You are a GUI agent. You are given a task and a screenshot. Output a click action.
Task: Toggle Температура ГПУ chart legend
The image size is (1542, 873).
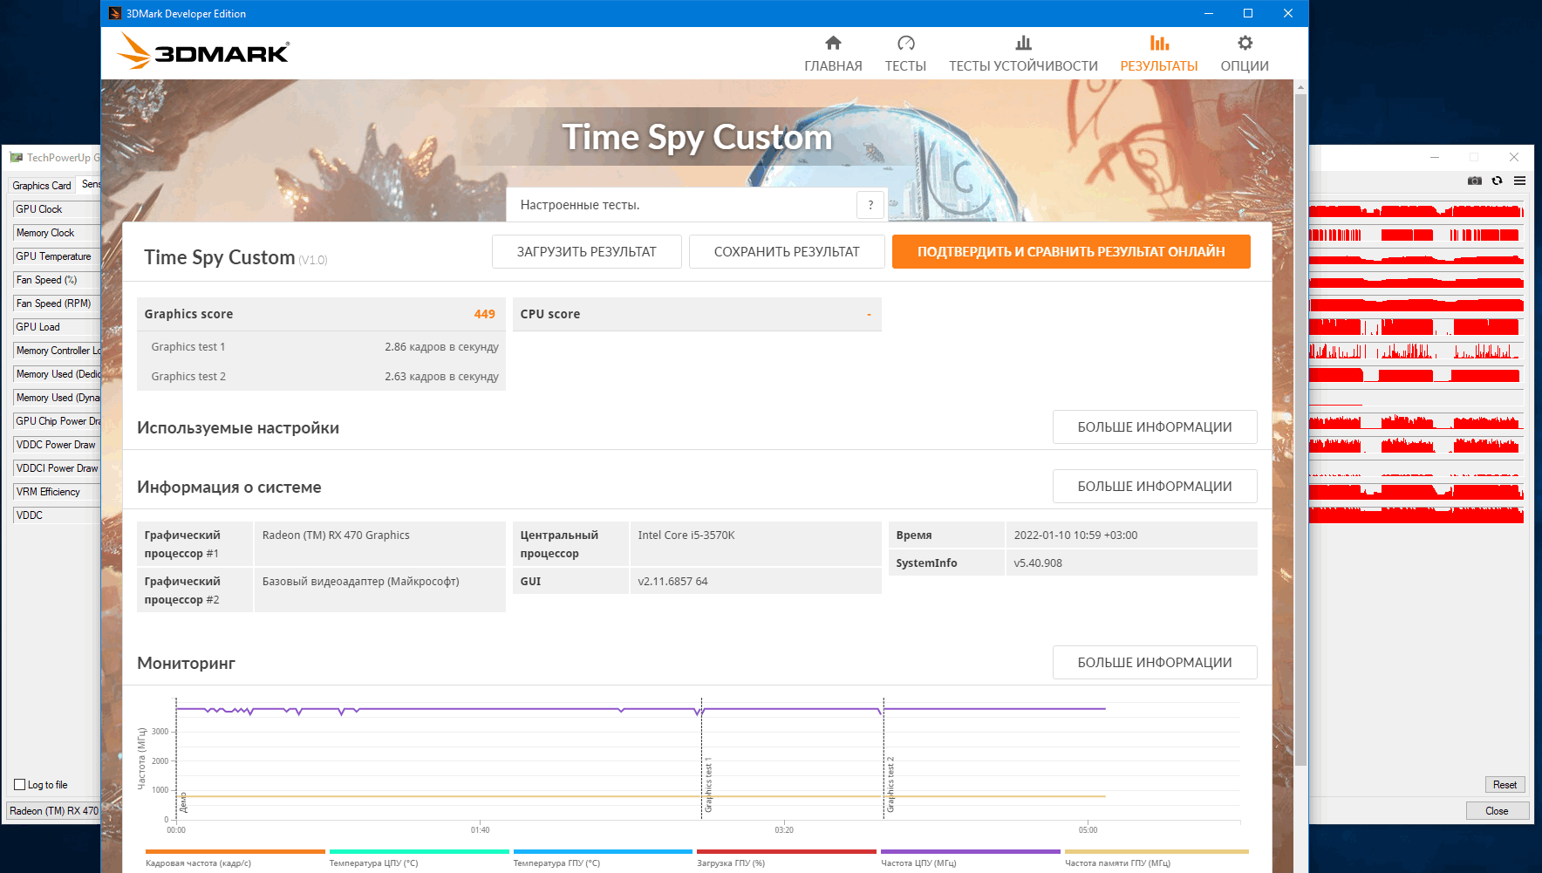tap(603, 858)
